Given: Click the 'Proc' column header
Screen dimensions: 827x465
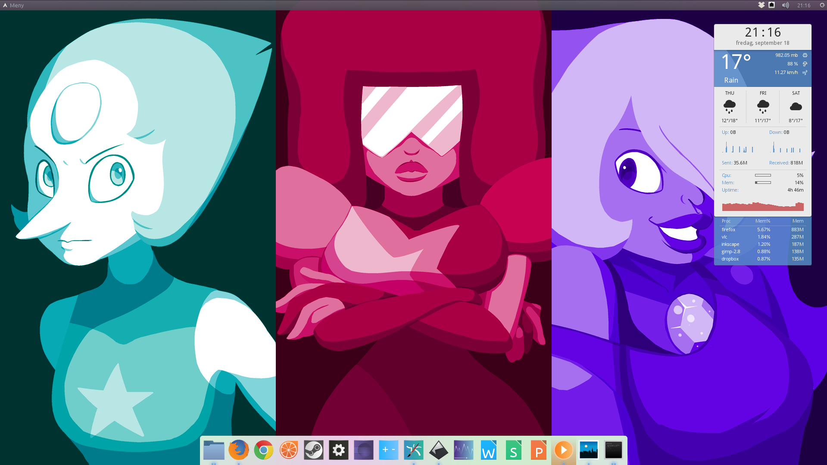Looking at the screenshot, I should pyautogui.click(x=726, y=221).
